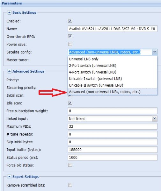This screenshot has width=161, height=191.
Task: Collapse the Basic Settings section
Action: click(x=9, y=12)
